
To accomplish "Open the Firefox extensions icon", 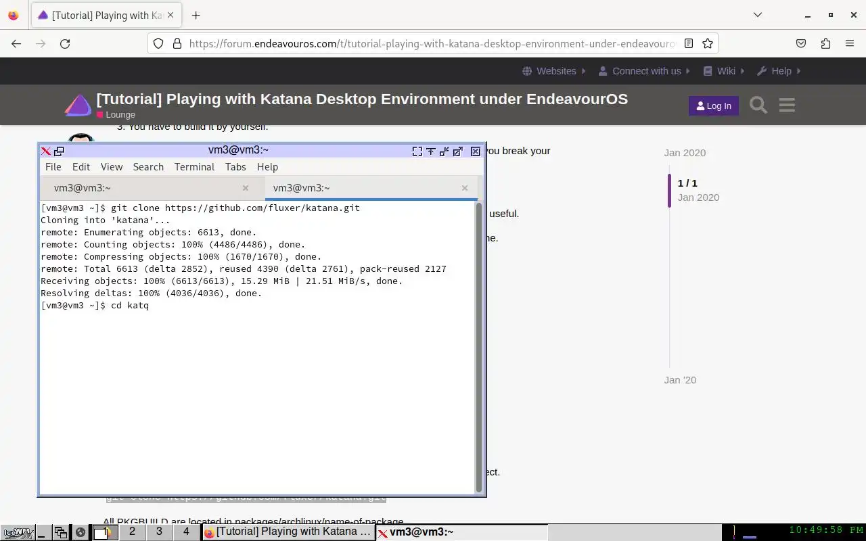I will pyautogui.click(x=825, y=43).
